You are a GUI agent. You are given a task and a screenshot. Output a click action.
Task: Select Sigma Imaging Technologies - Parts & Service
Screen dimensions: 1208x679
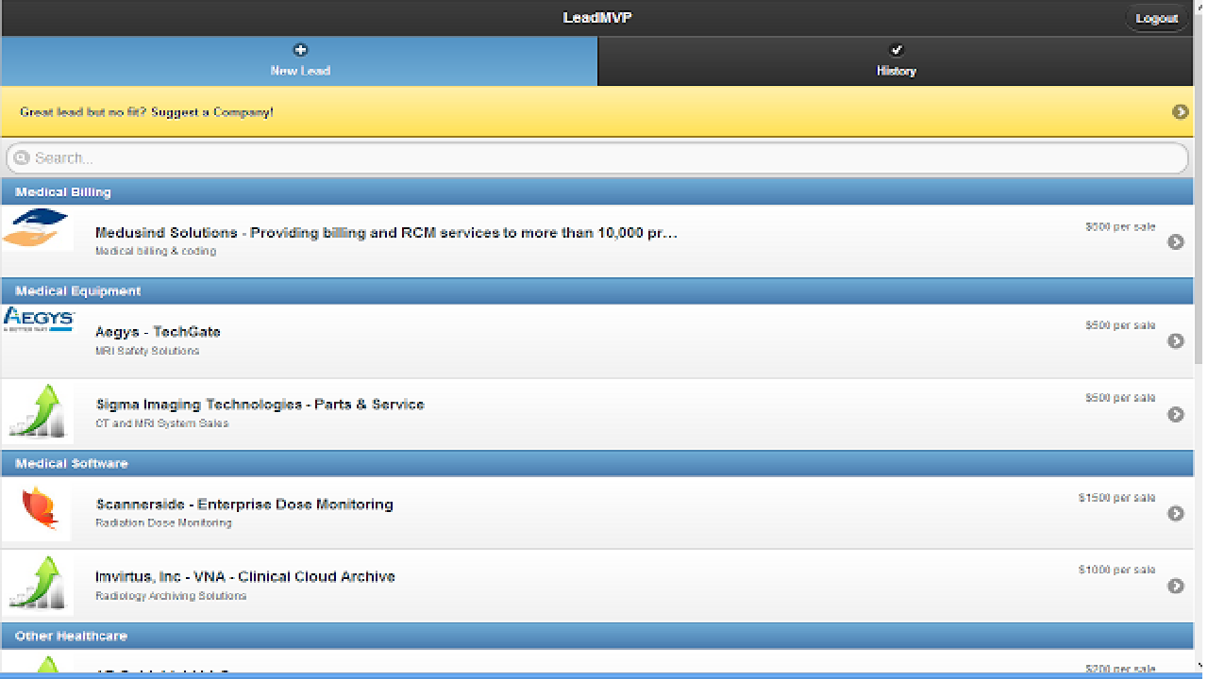coord(597,414)
